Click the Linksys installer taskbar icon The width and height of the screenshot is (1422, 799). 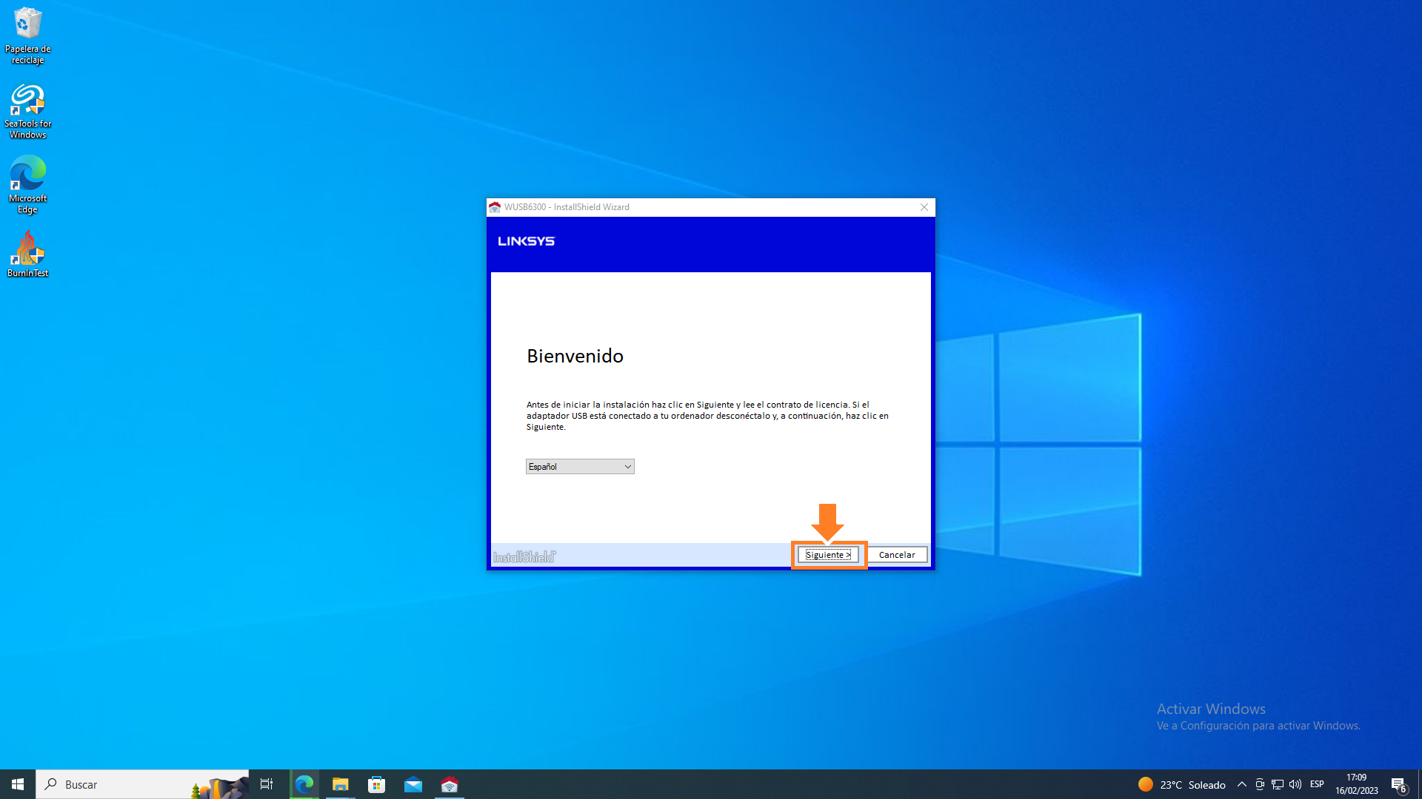449,784
